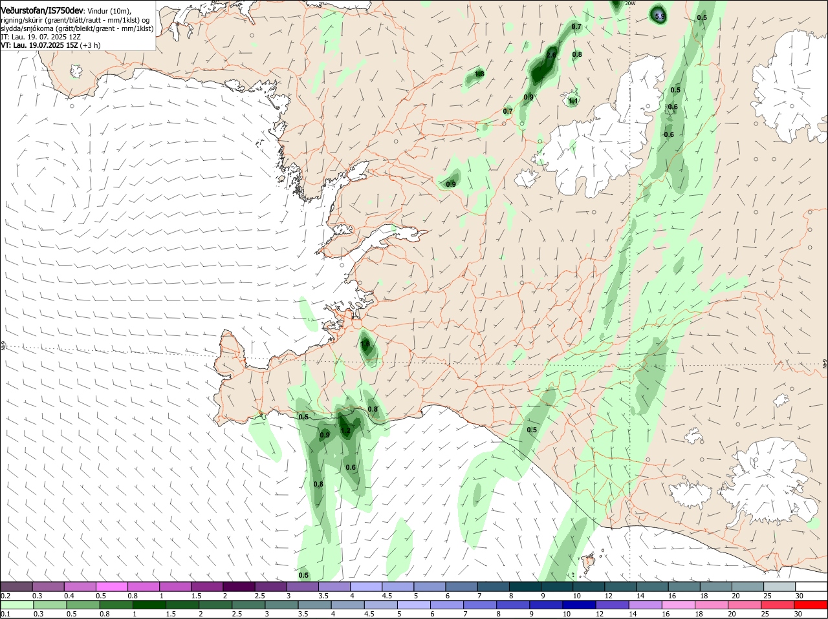This screenshot has height=619, width=828.
Task: Select the dark purple 2 swatch in sleet/snow legend
Action: point(238,587)
